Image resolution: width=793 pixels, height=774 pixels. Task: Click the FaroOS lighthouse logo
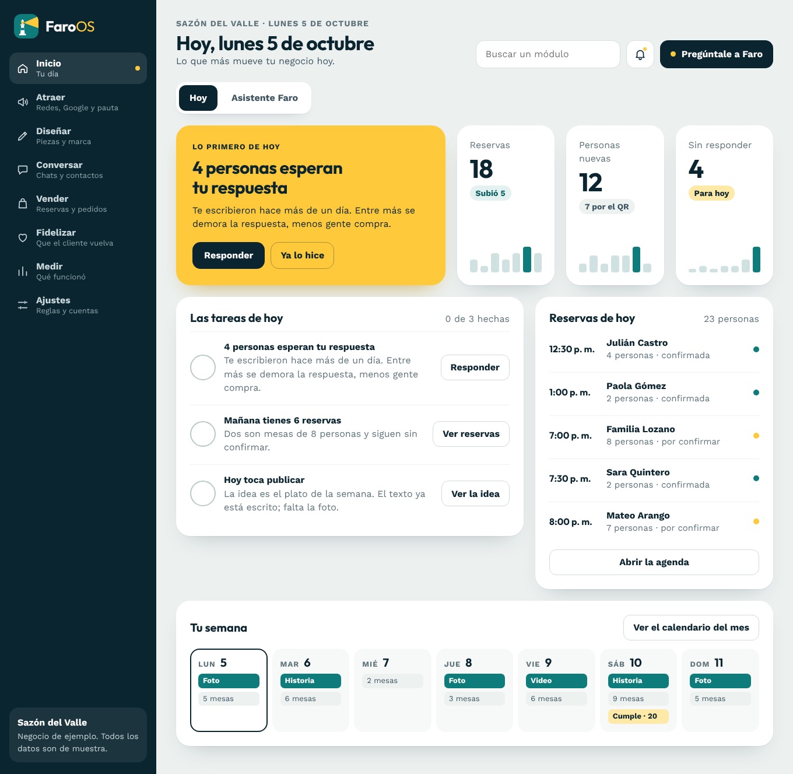coord(26,26)
